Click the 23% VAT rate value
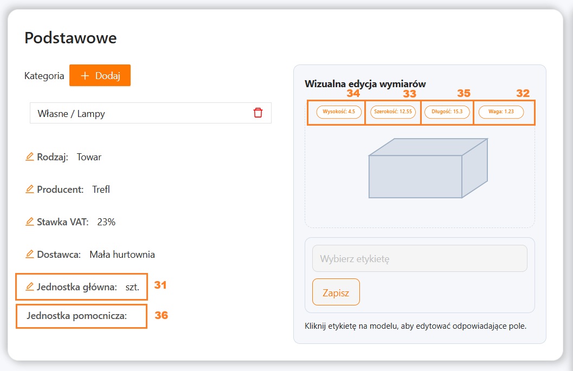Viewport: 573px width, 371px height. [106, 222]
